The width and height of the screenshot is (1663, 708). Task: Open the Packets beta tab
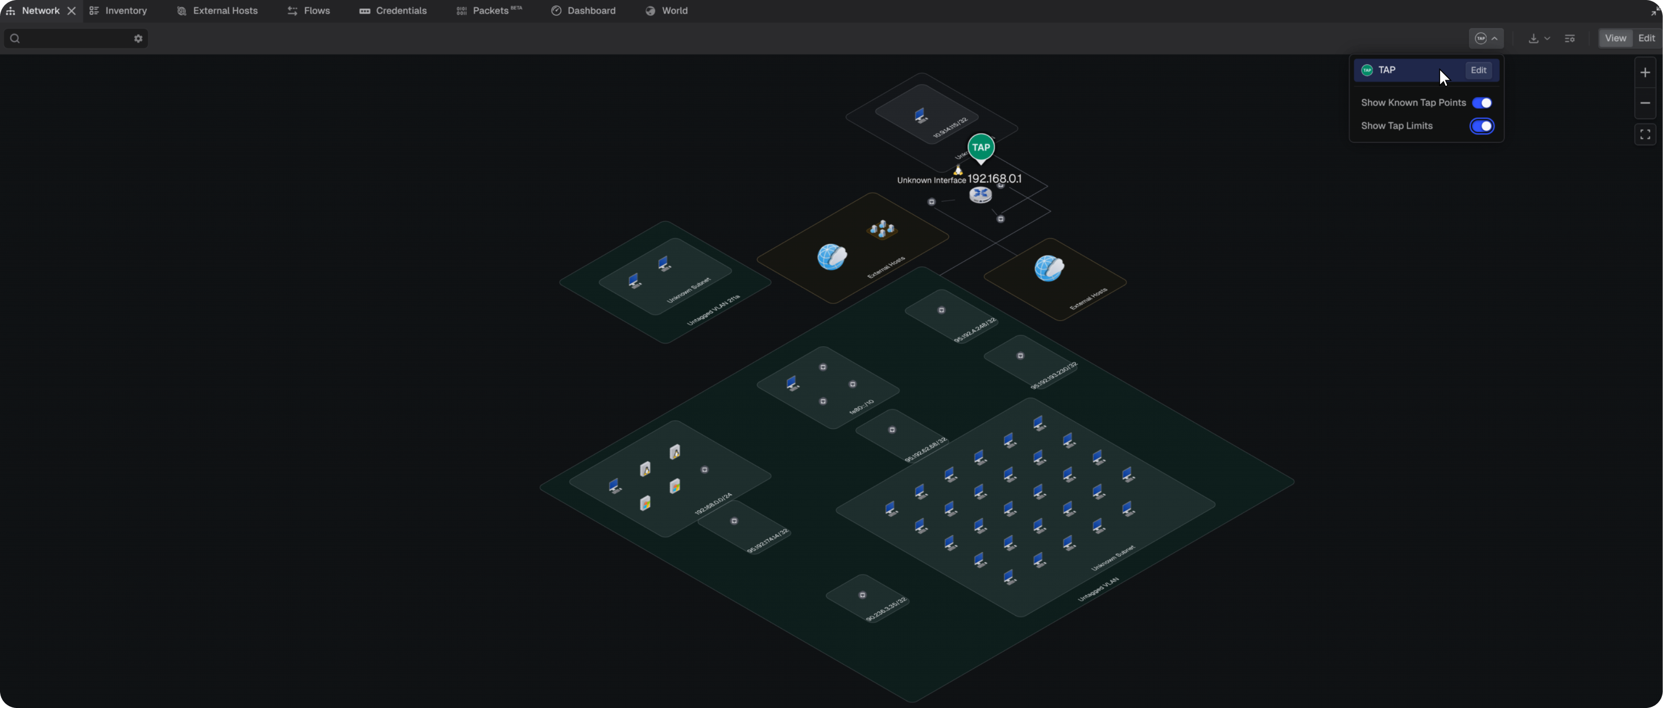click(x=489, y=11)
